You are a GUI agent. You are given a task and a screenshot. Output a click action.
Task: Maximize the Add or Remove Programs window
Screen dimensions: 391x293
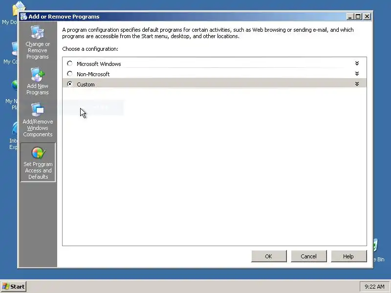(x=358, y=17)
